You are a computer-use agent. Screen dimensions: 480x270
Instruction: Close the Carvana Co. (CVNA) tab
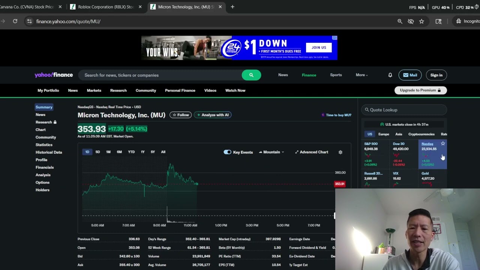pos(60,7)
